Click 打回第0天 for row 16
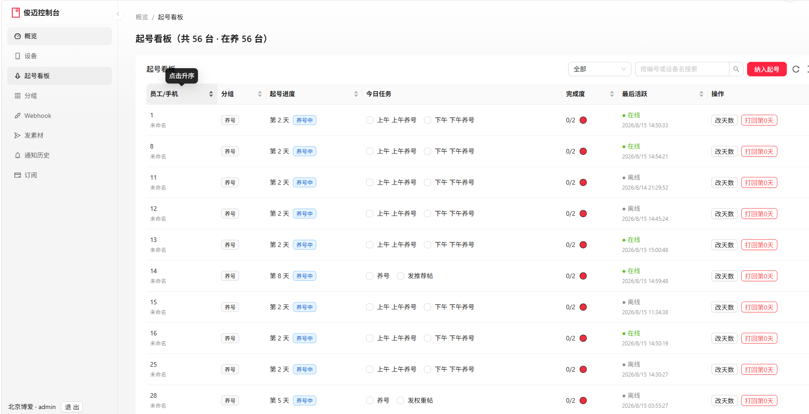Screen dimensions: 809x414 [x=759, y=339]
